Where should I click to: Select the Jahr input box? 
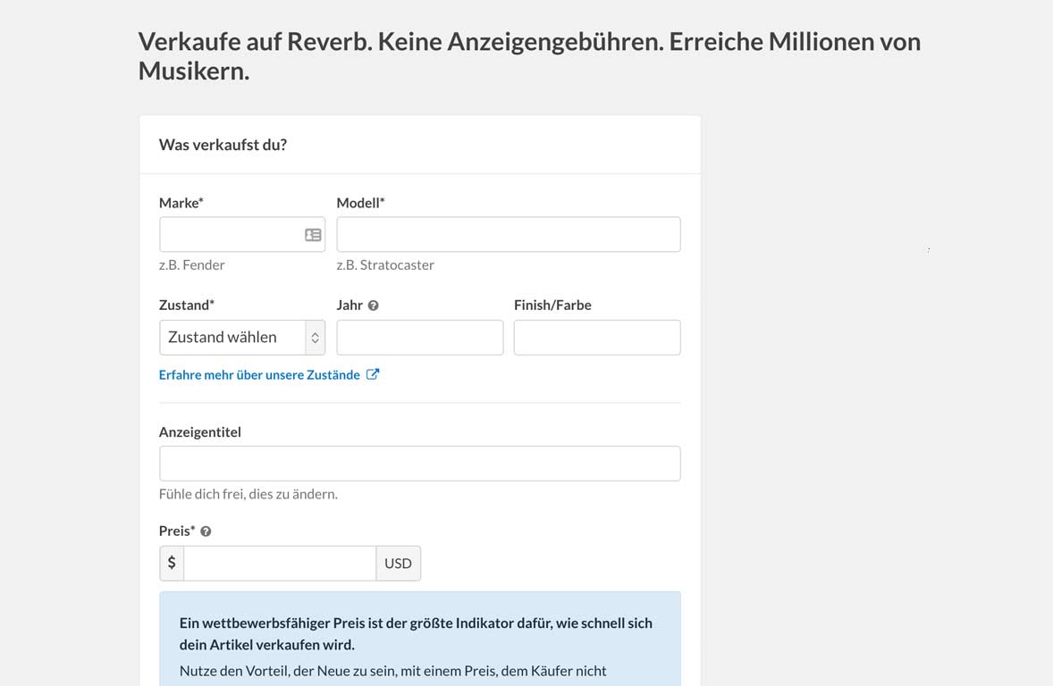click(x=419, y=338)
